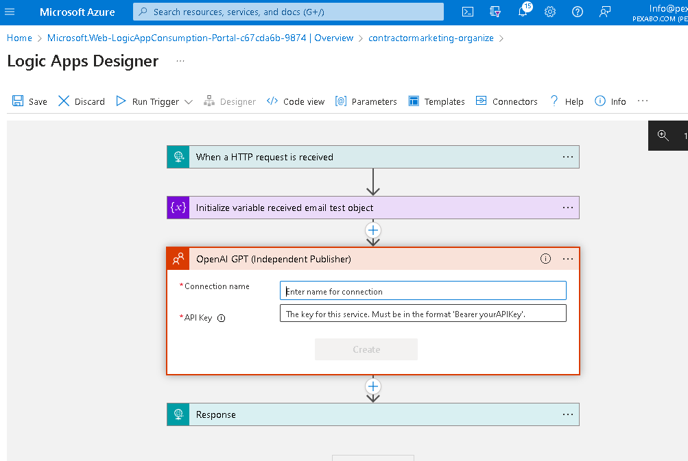Open the Microsoft.Web-LogicAppConsumption Overview breadcrumb
Screen dimensions: 688x461
pos(200,38)
